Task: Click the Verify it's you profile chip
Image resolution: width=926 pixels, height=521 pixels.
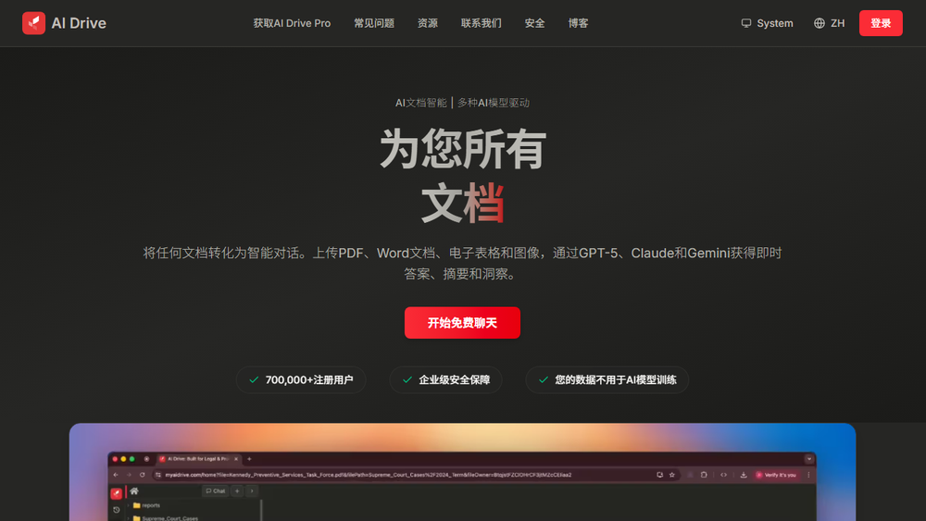Action: click(777, 475)
